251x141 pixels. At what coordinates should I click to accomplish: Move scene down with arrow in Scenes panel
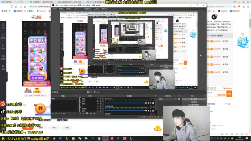64,113
